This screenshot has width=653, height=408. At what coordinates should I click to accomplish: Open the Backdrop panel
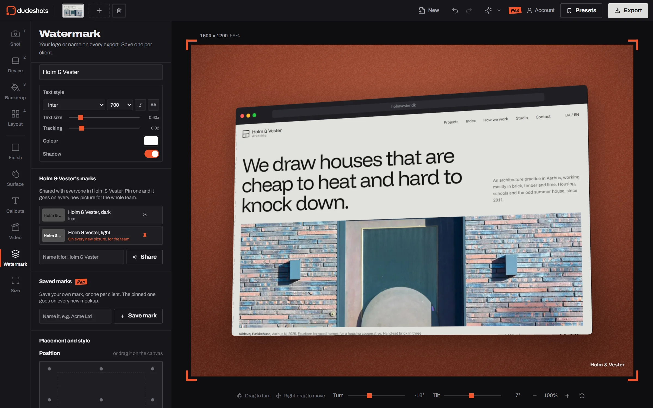tap(15, 92)
